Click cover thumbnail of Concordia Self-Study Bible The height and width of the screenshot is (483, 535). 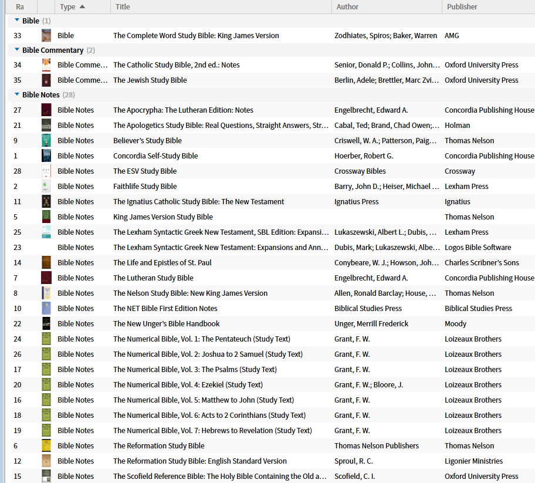pos(46,156)
